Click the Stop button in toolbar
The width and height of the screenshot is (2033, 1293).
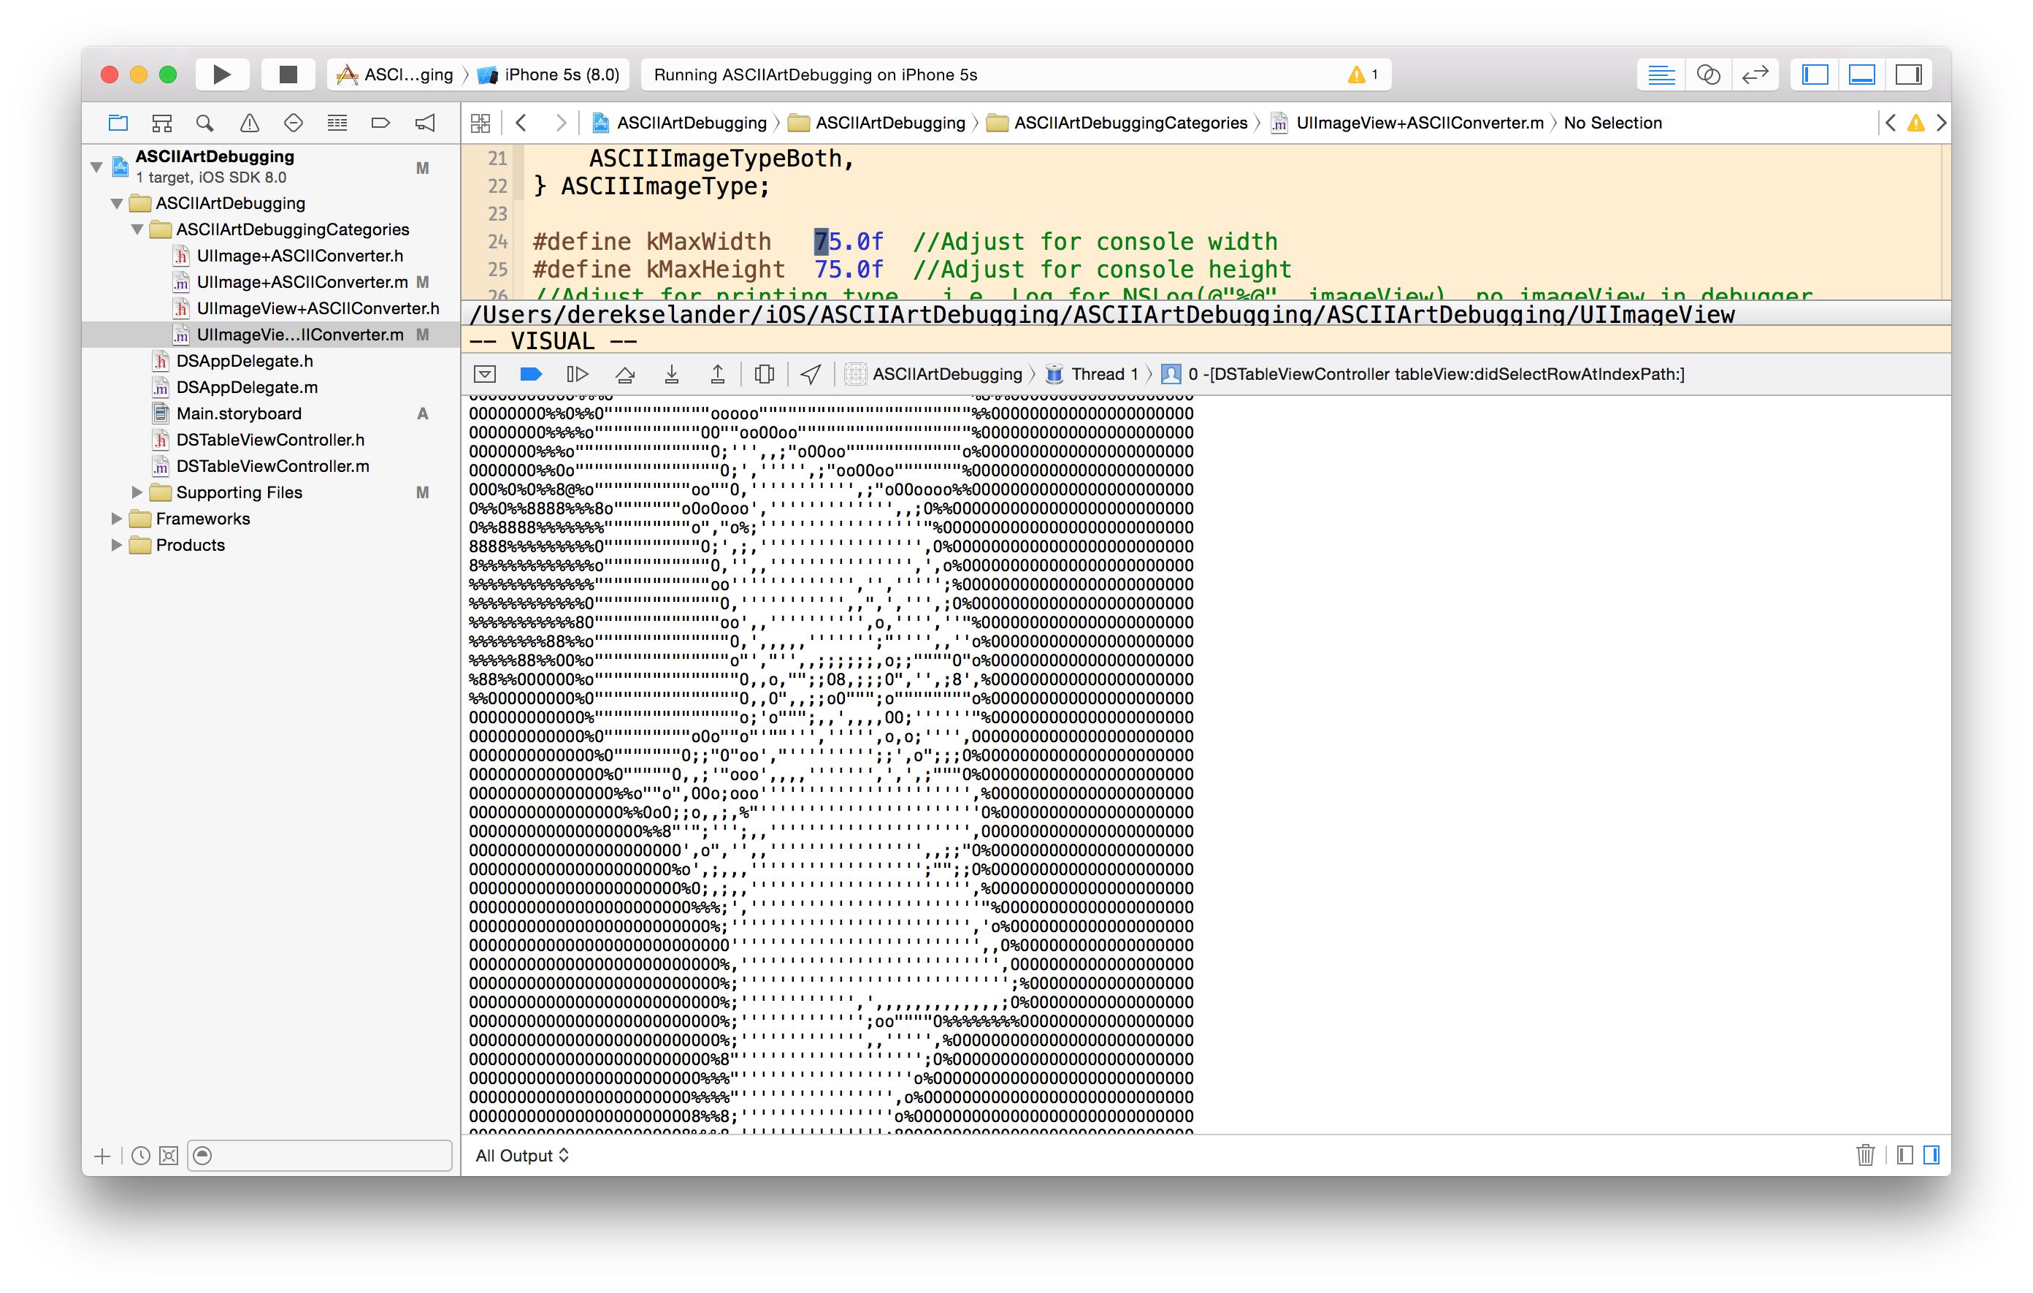pos(288,75)
